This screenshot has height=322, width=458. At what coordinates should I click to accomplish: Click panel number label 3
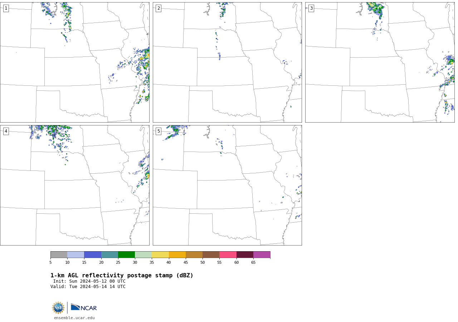(311, 8)
